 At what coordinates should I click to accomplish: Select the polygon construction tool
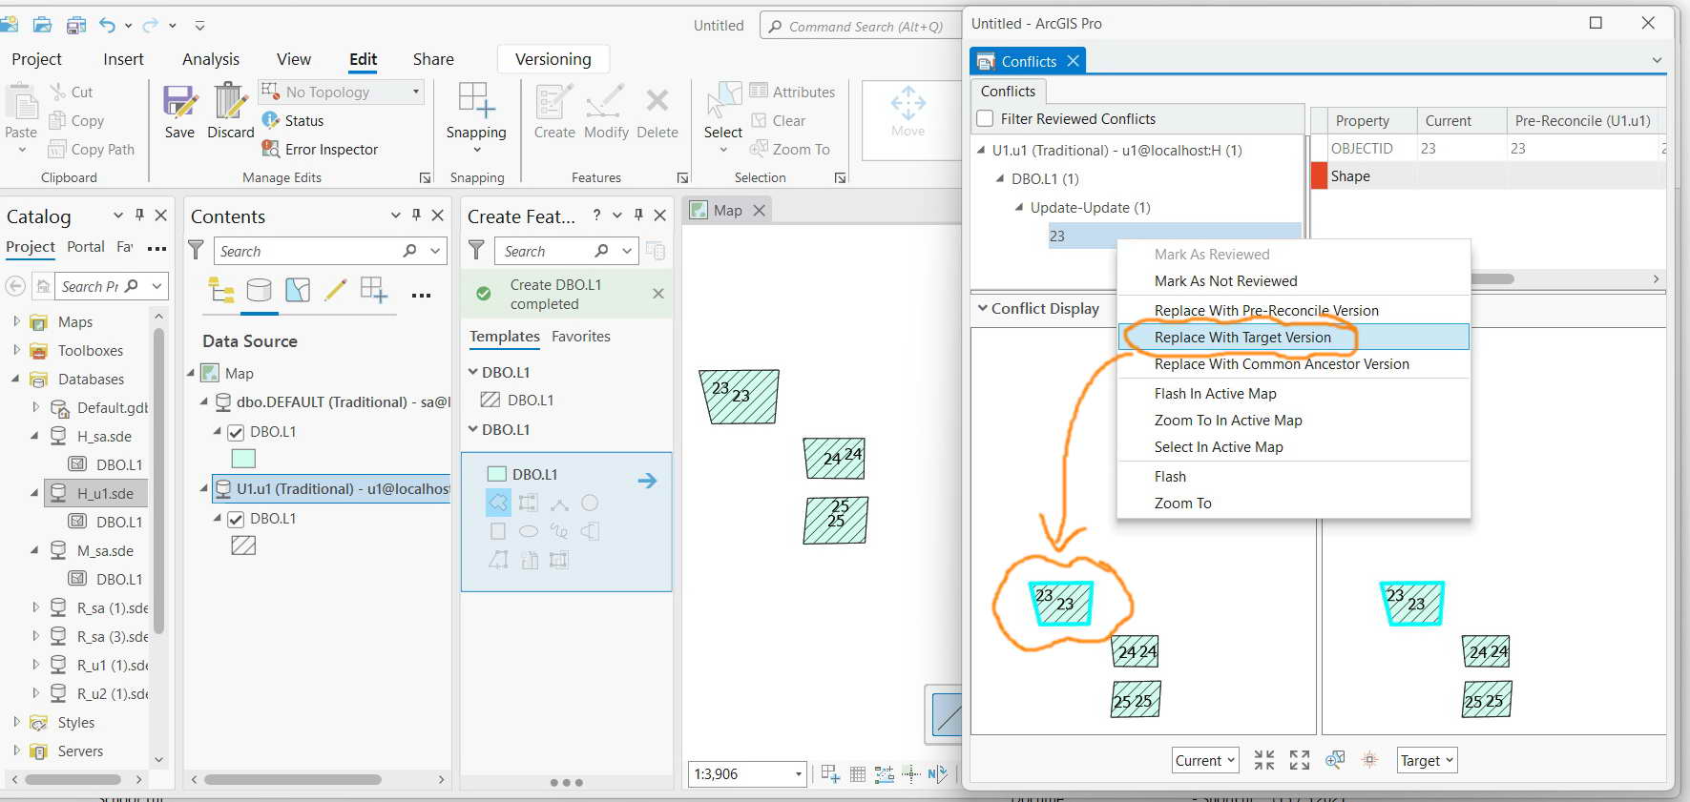pos(498,503)
